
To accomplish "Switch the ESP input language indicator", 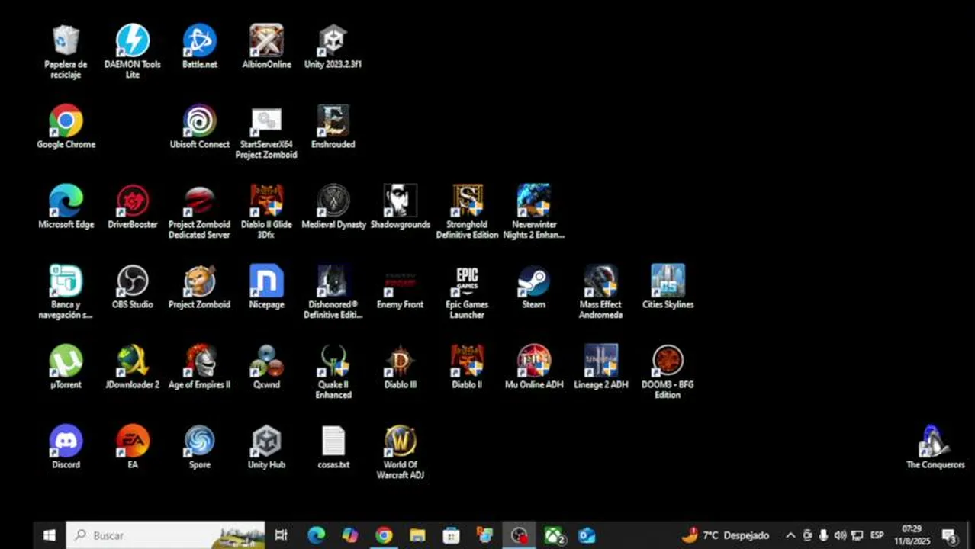I will click(877, 535).
